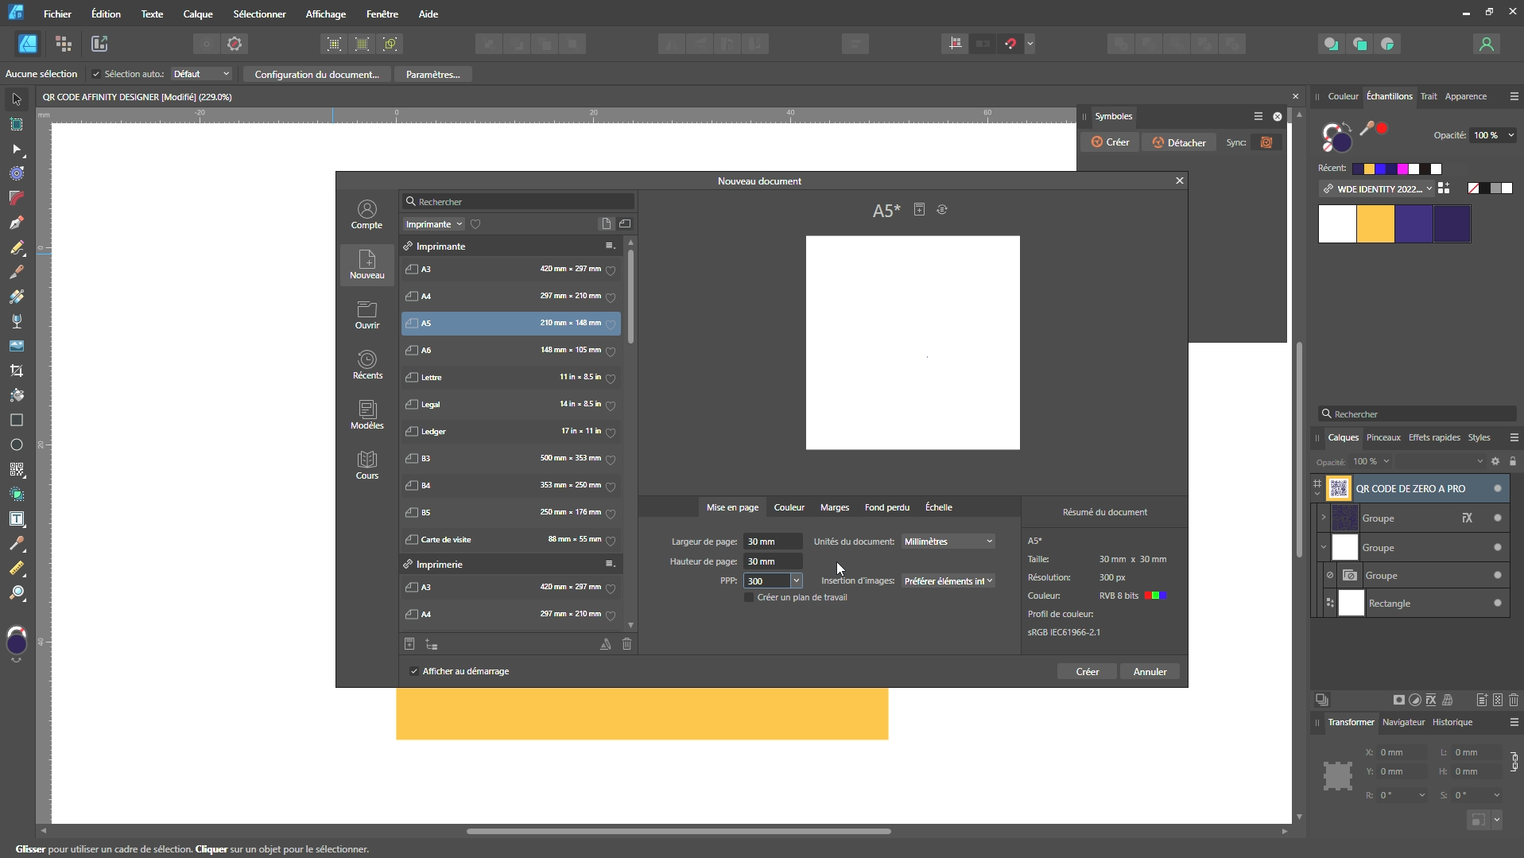Toggle visibility of Rectangle layer
Viewport: 1524px width, 858px height.
[x=1498, y=604]
